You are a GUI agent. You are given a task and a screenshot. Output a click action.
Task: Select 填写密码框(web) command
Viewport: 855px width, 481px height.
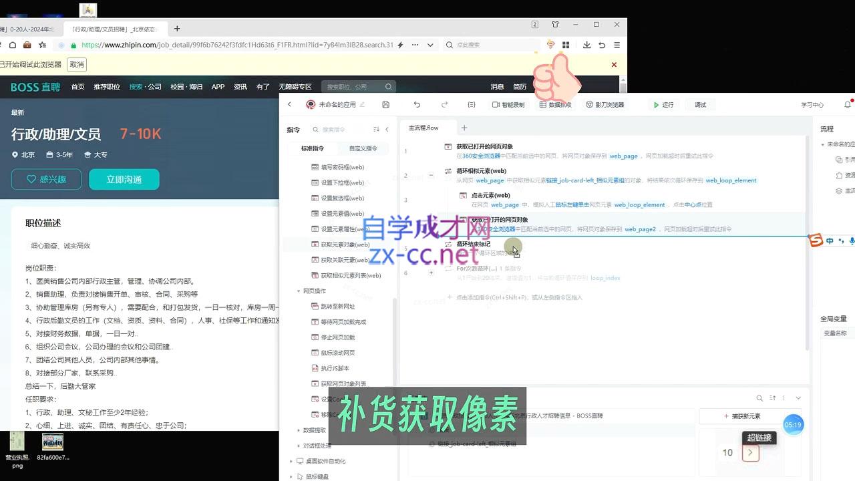click(338, 167)
